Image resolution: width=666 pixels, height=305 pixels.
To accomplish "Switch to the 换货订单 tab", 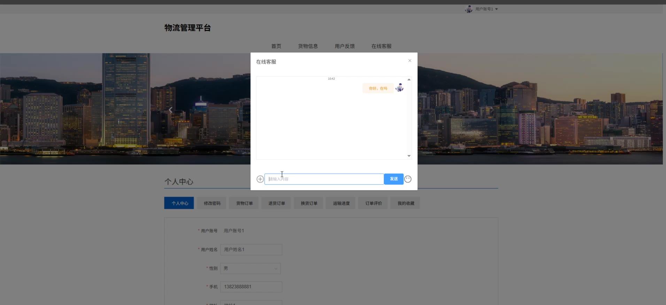I will [309, 203].
